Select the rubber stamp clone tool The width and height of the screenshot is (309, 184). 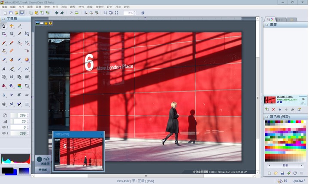point(4,51)
